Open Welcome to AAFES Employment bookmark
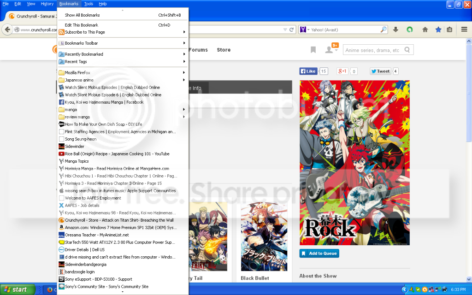Image resolution: width=472 pixels, height=295 pixels. (123, 198)
